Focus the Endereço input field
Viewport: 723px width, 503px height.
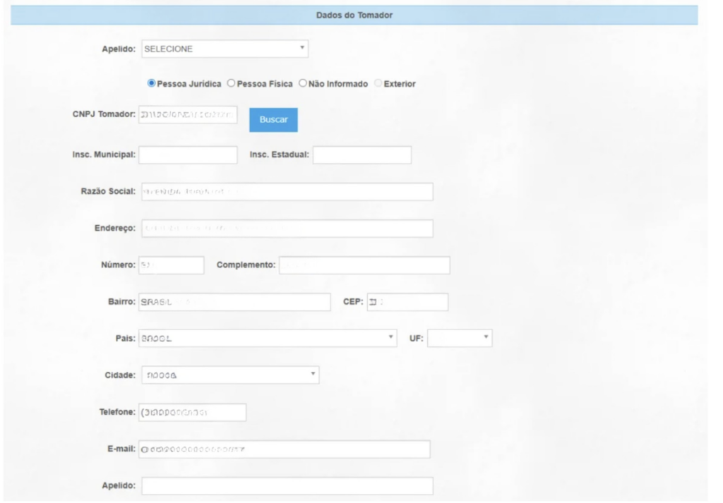tap(286, 229)
